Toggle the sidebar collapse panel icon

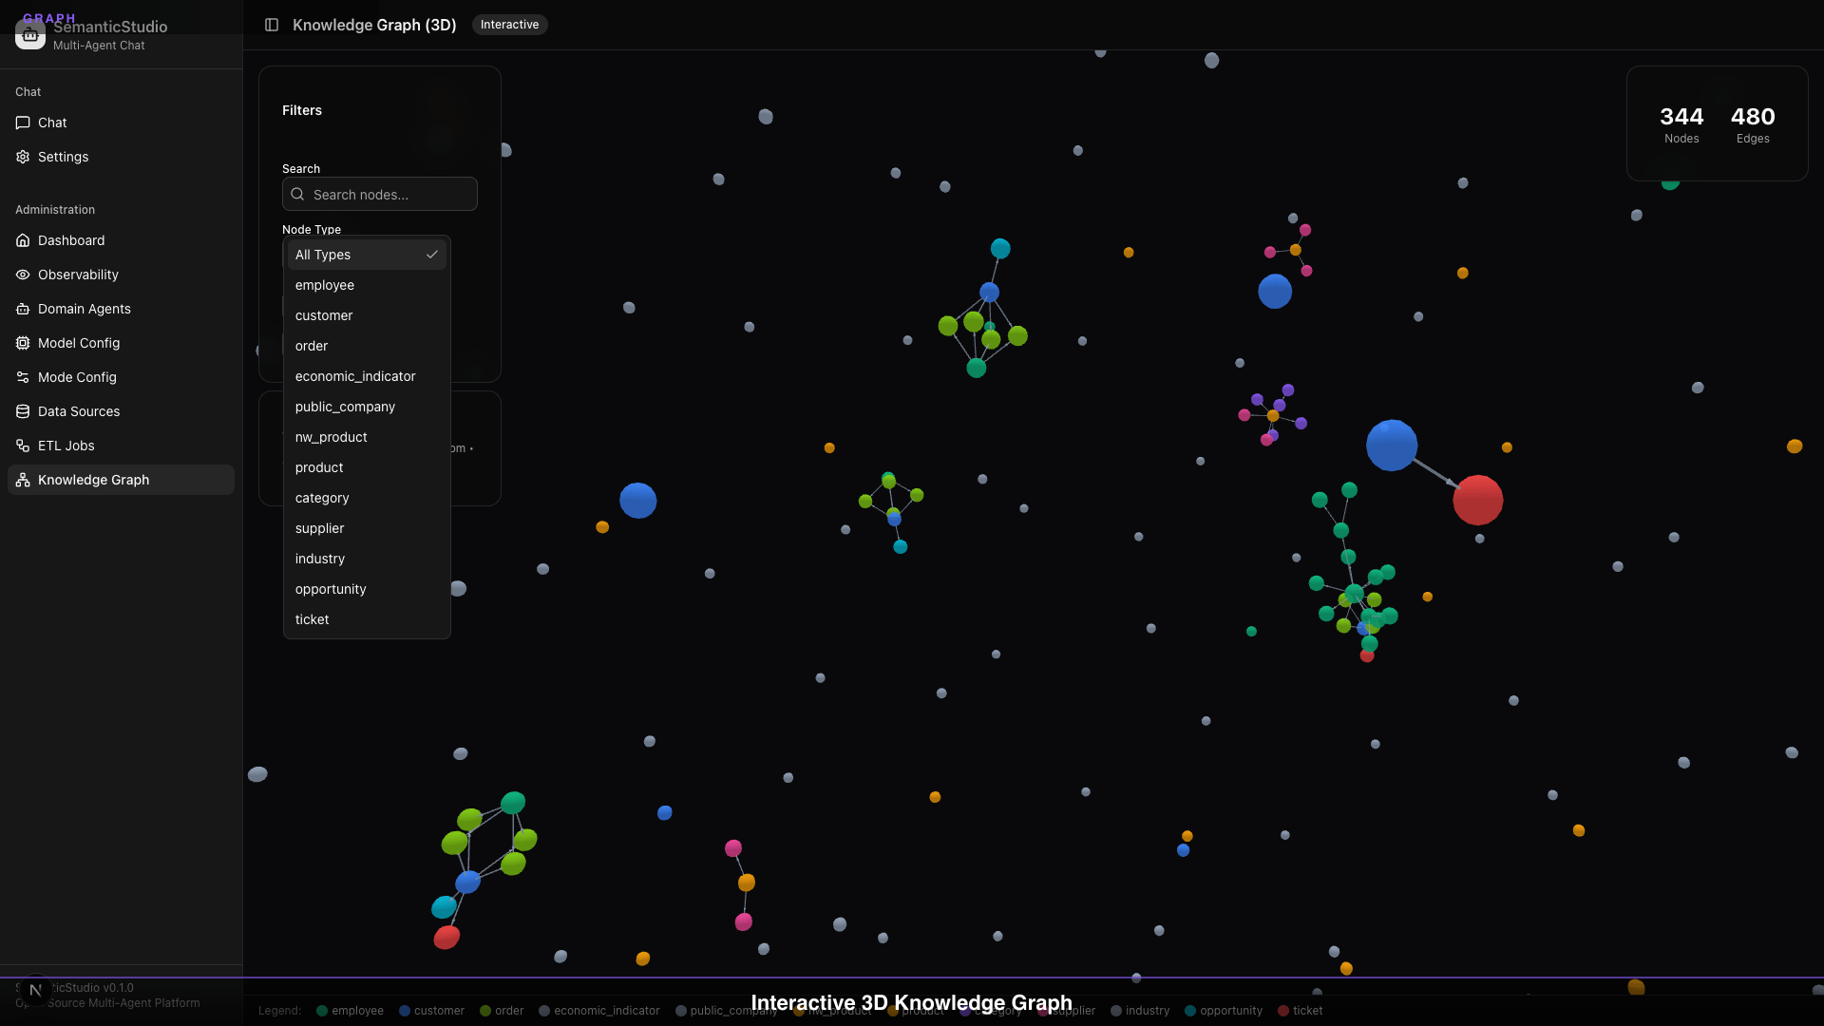click(x=273, y=25)
